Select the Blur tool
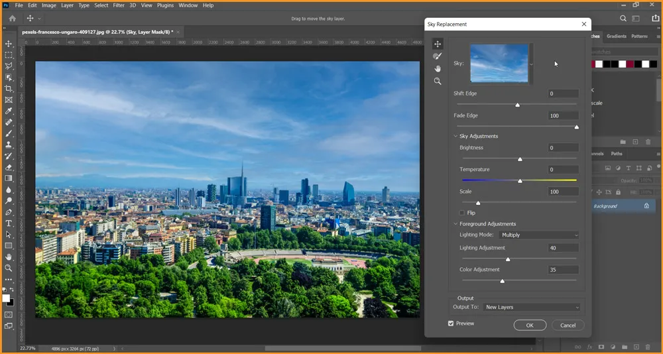663x354 pixels. coord(9,190)
